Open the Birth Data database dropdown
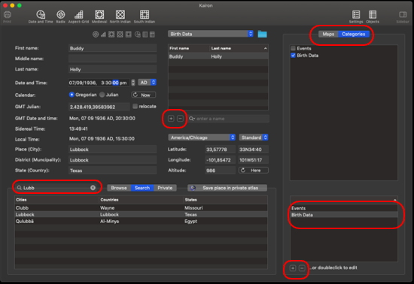Screen dimensions: 414x284 [211, 34]
